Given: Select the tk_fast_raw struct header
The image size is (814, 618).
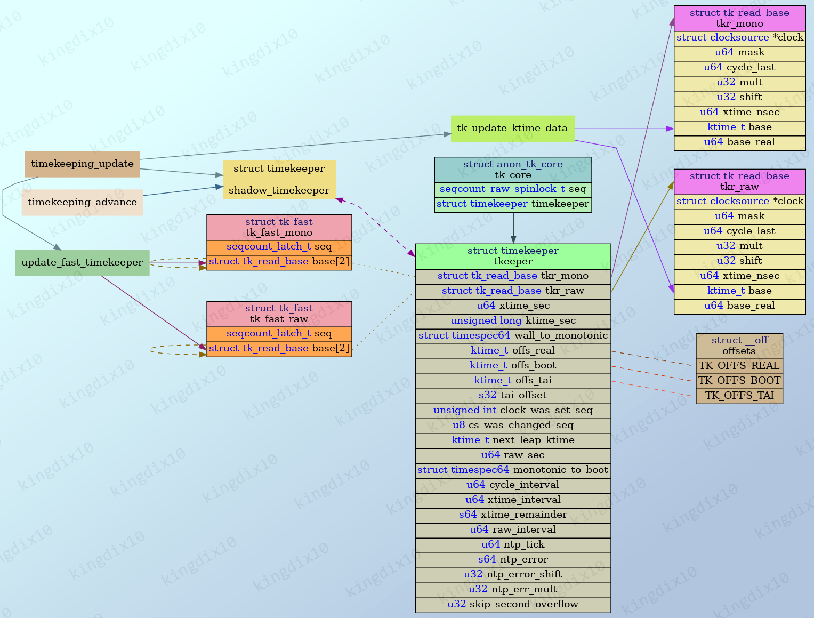Looking at the screenshot, I should pyautogui.click(x=279, y=314).
